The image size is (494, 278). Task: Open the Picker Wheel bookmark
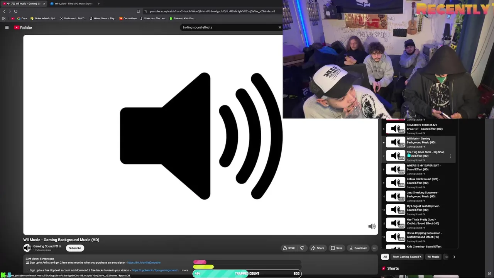[x=43, y=19]
